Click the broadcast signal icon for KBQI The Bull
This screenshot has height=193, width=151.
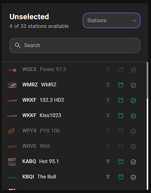tap(108, 177)
